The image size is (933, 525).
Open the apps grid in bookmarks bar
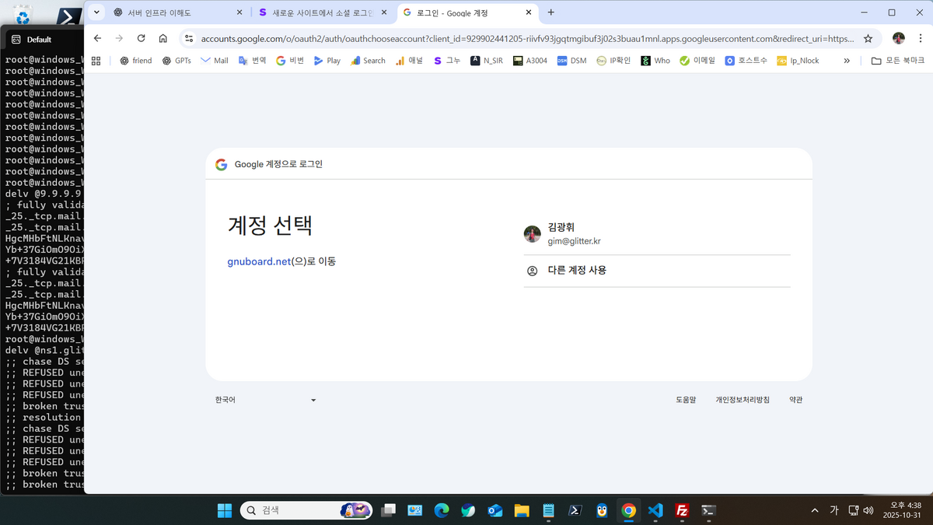(96, 61)
